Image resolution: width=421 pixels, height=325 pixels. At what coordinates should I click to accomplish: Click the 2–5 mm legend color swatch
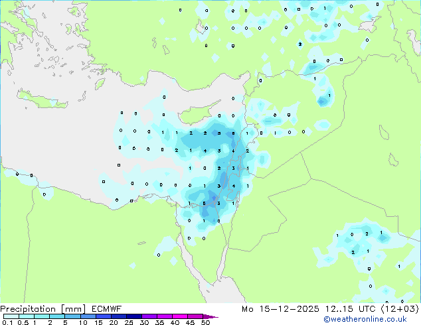pyautogui.click(x=57, y=316)
